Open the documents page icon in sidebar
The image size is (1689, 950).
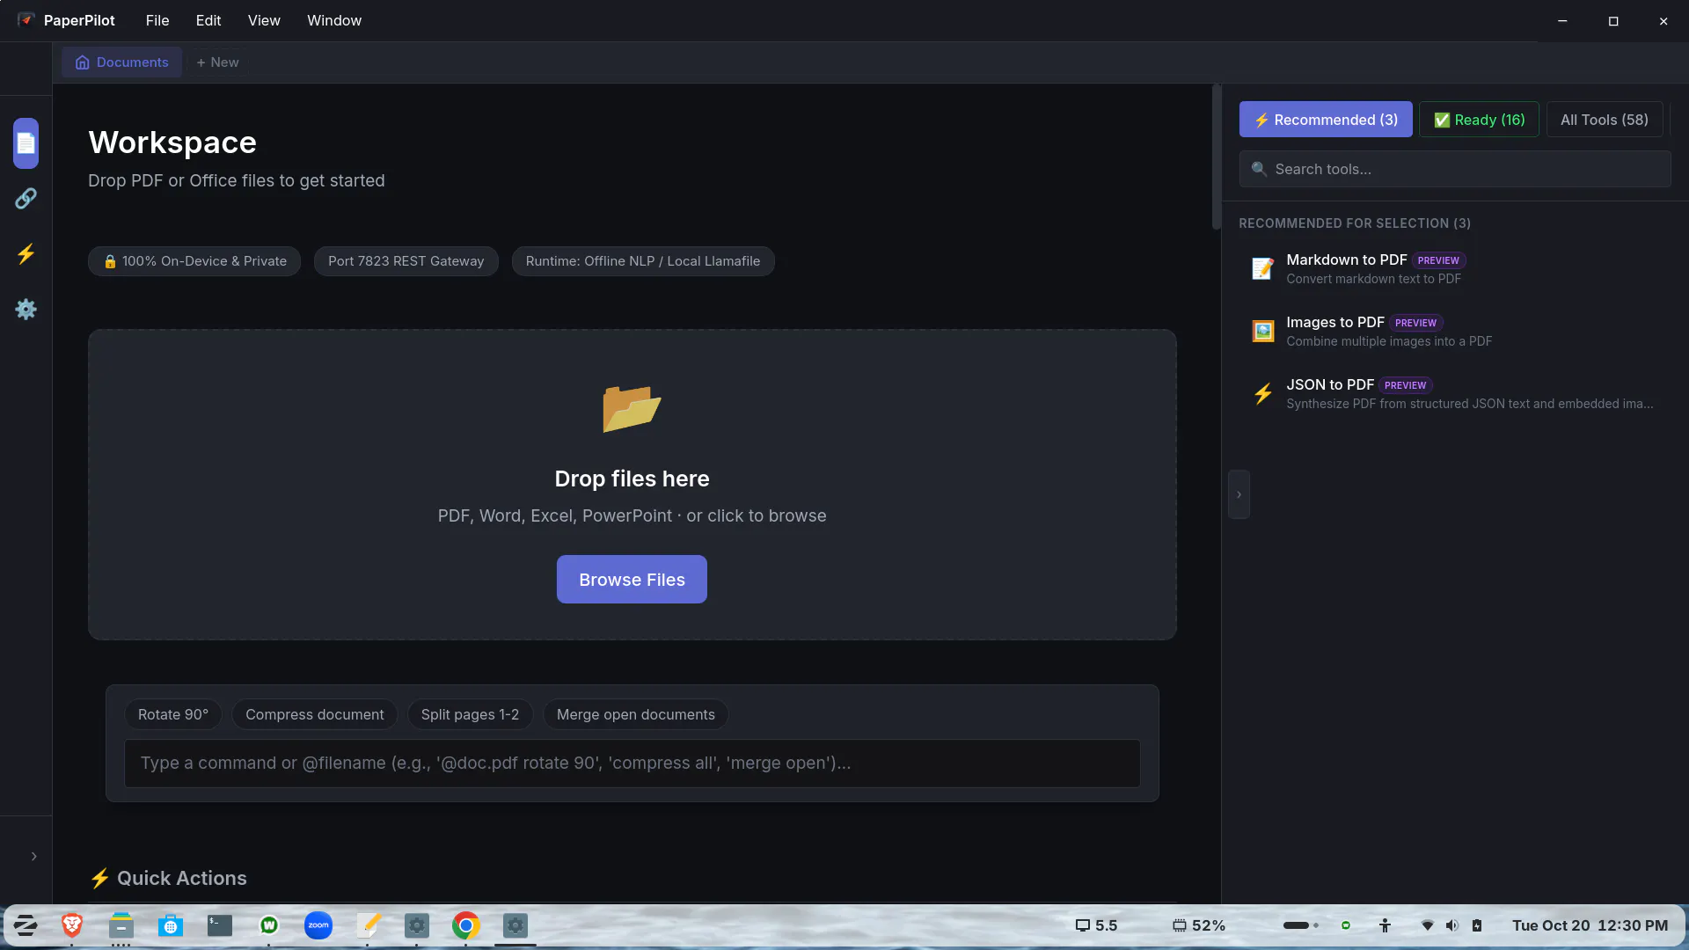pyautogui.click(x=26, y=143)
